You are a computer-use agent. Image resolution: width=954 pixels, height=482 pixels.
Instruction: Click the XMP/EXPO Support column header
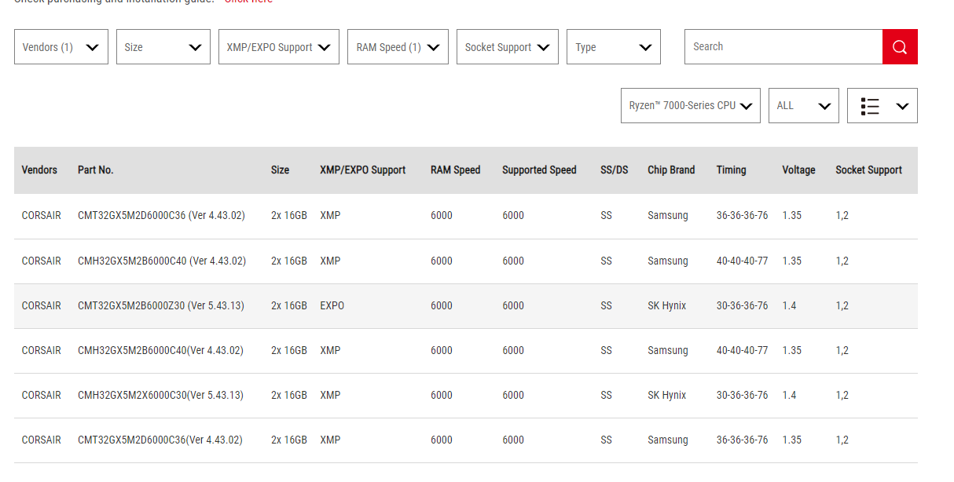363,170
